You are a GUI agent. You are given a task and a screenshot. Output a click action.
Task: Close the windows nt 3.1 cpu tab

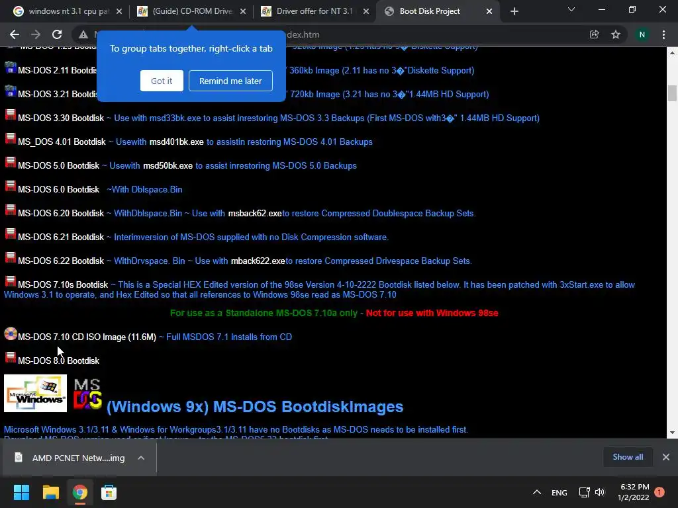coord(119,11)
